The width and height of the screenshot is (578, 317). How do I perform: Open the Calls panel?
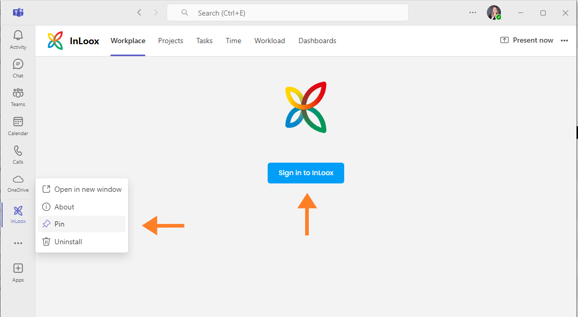pyautogui.click(x=18, y=154)
